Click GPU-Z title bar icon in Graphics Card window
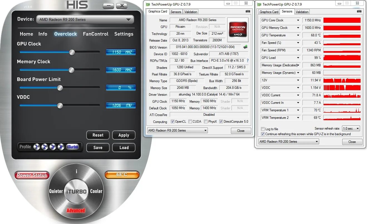The height and width of the screenshot is (224, 367). pos(148,4)
